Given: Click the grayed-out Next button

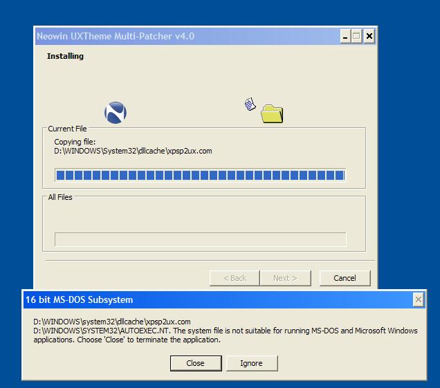Looking at the screenshot, I should click(x=285, y=278).
